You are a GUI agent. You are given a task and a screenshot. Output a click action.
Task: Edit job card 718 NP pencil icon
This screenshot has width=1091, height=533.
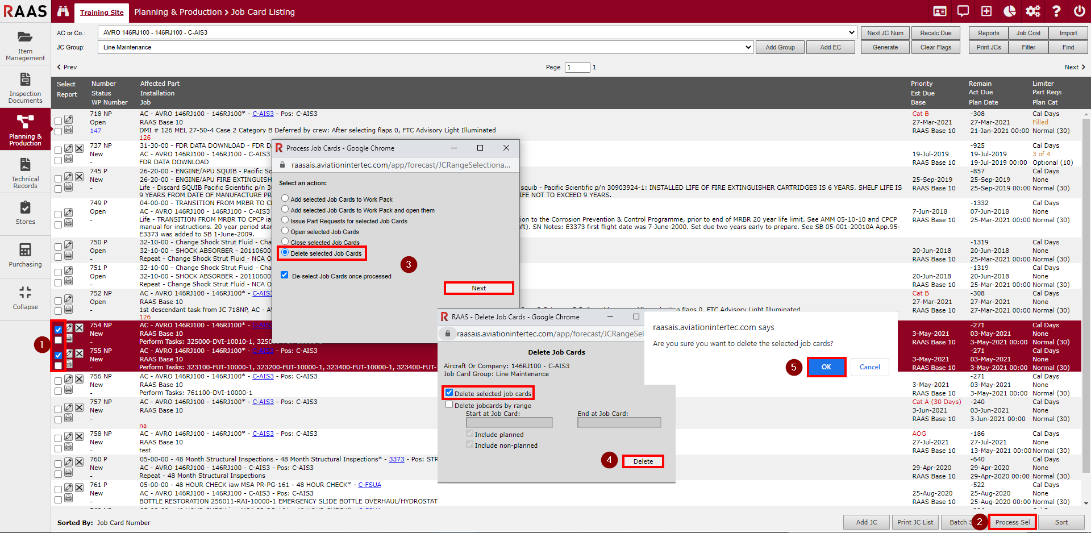(68, 119)
